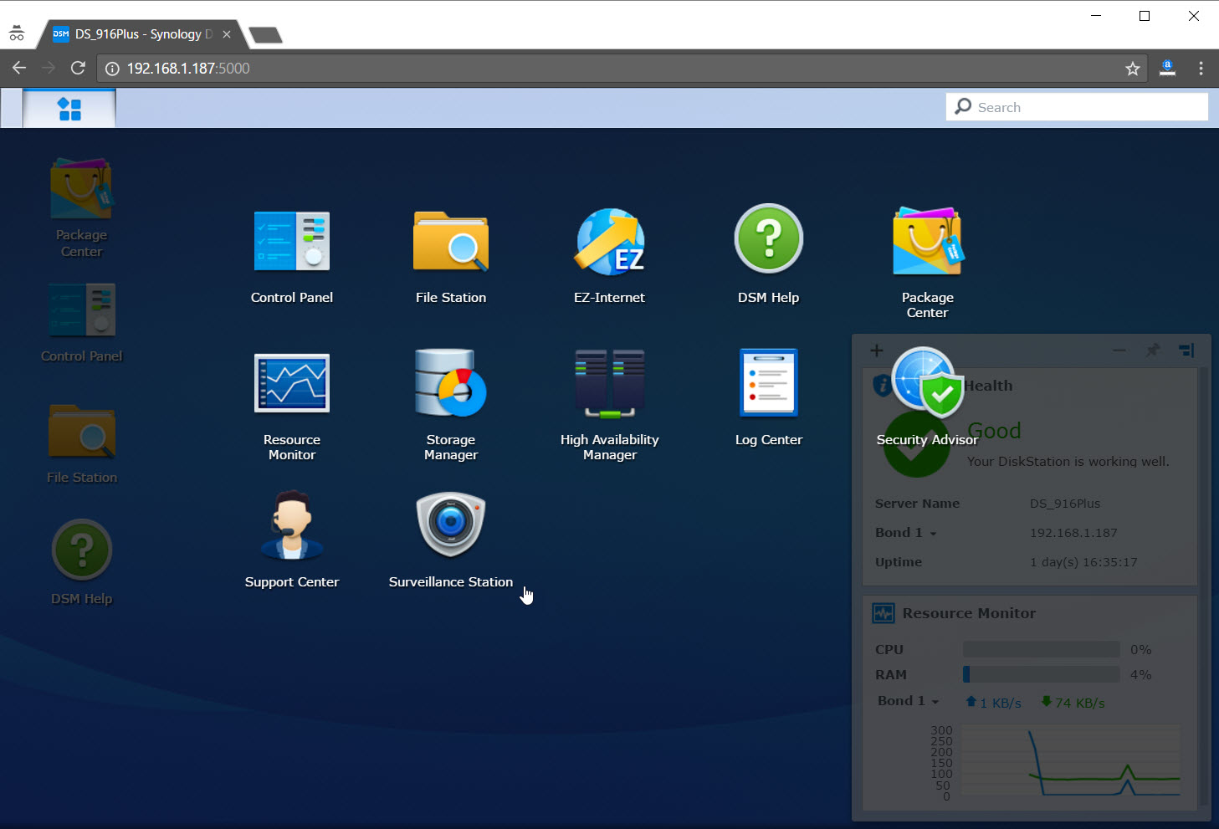Image resolution: width=1219 pixels, height=829 pixels.
Task: Open the browser three-dot menu
Action: 1201,69
